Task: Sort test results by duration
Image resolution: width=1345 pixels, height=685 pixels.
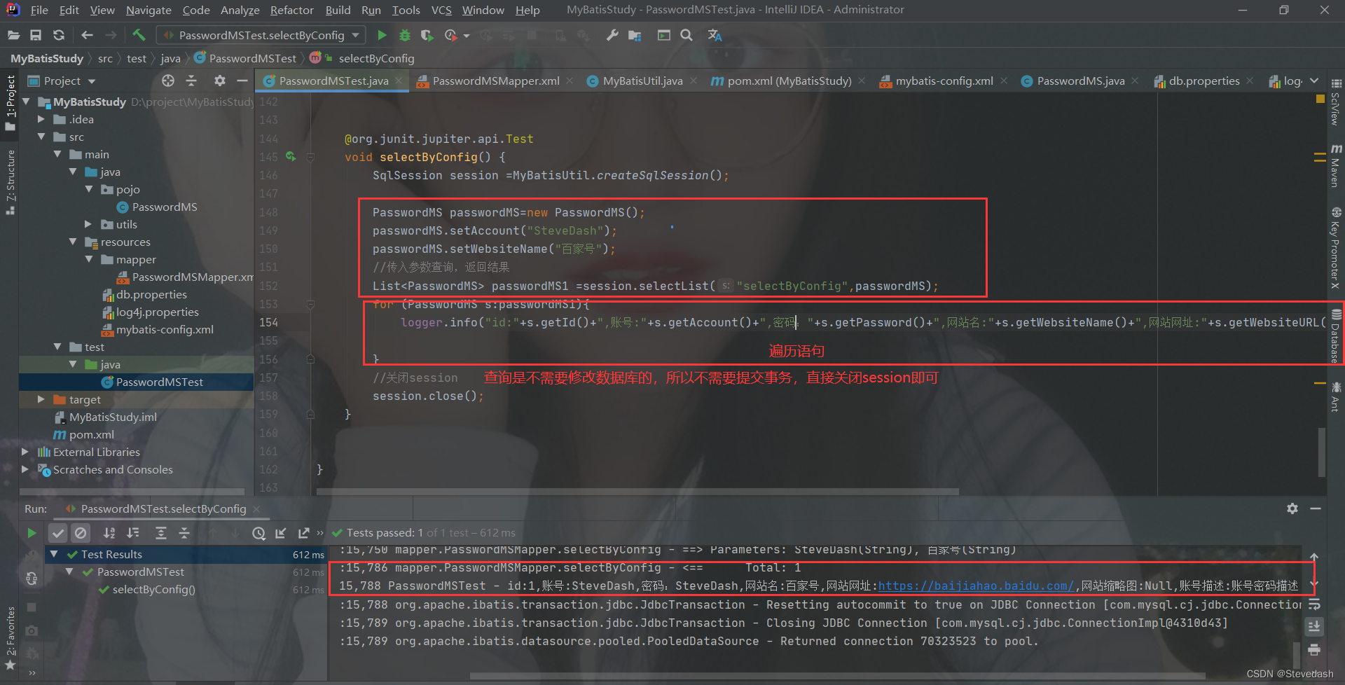Action: pyautogui.click(x=133, y=533)
